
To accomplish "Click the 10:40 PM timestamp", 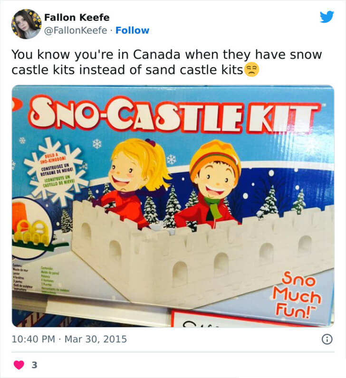I will coord(33,339).
